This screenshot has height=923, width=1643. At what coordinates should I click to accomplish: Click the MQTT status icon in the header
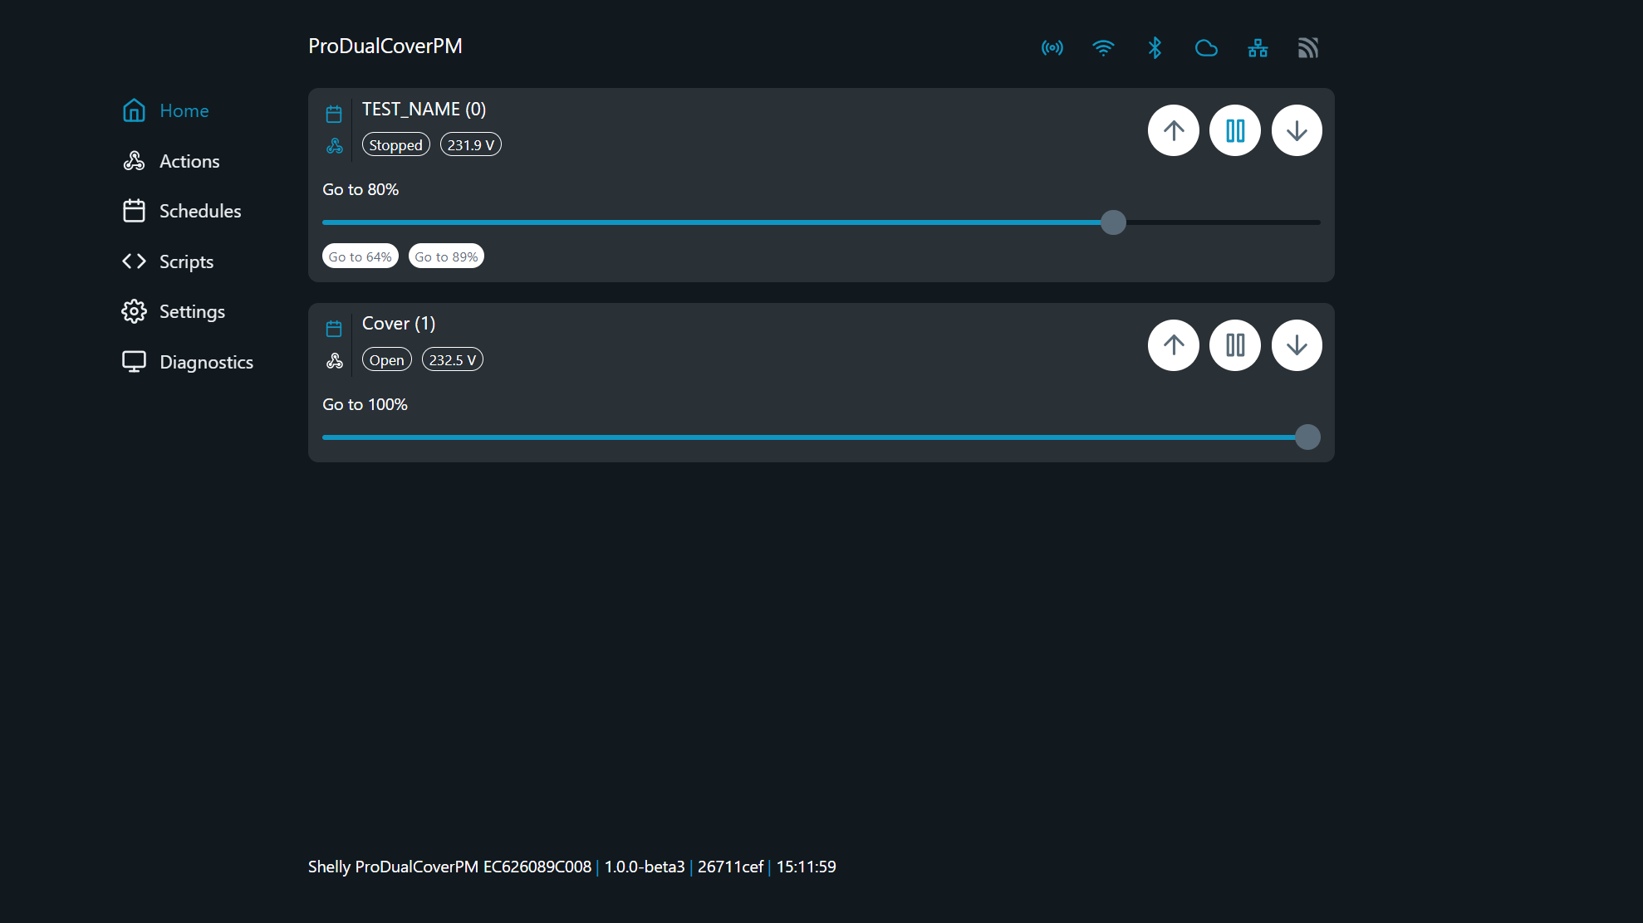pos(1308,48)
